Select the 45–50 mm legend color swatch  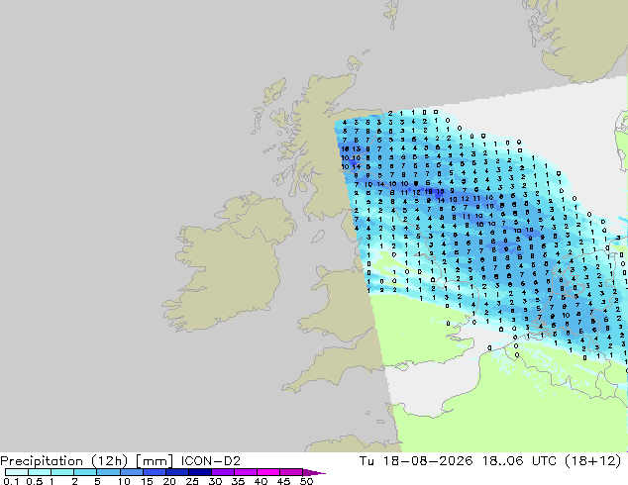tap(291, 472)
